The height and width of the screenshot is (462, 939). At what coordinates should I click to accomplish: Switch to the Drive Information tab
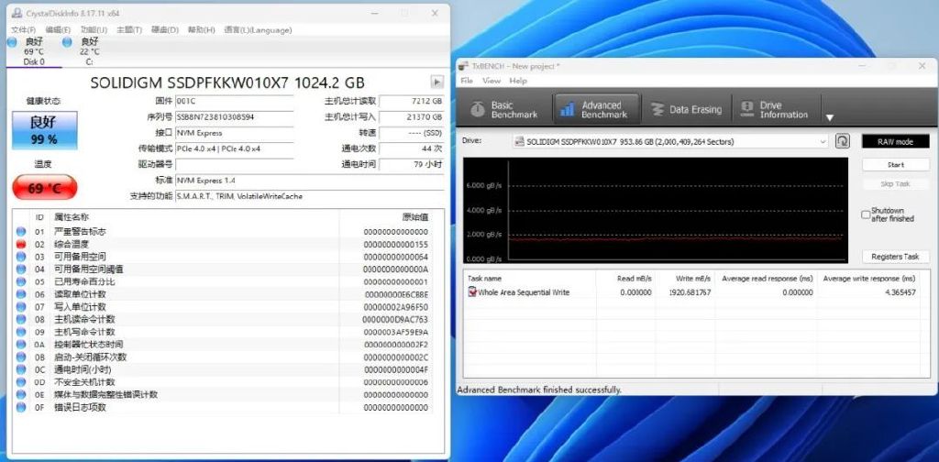(x=776, y=109)
